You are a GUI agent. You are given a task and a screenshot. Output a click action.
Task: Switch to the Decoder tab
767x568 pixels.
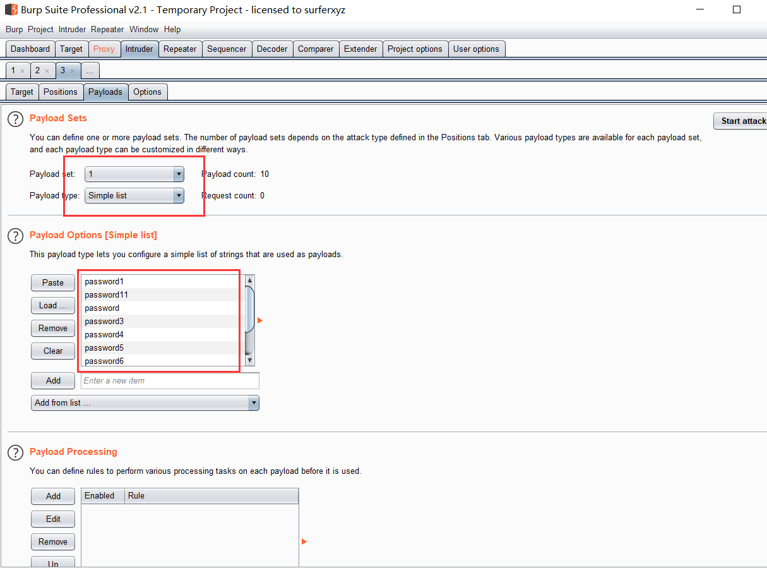pyautogui.click(x=272, y=49)
